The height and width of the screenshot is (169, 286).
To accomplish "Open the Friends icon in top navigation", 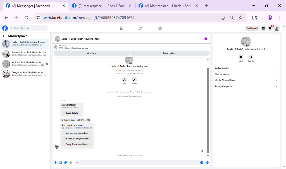I will tap(141, 28).
